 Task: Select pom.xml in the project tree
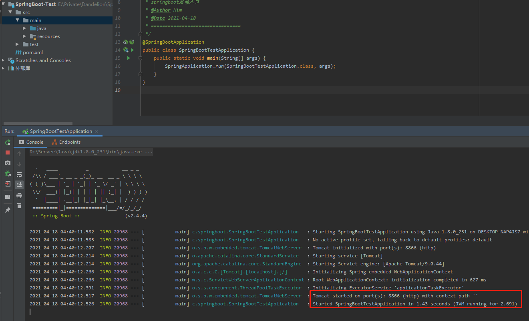[x=32, y=52]
